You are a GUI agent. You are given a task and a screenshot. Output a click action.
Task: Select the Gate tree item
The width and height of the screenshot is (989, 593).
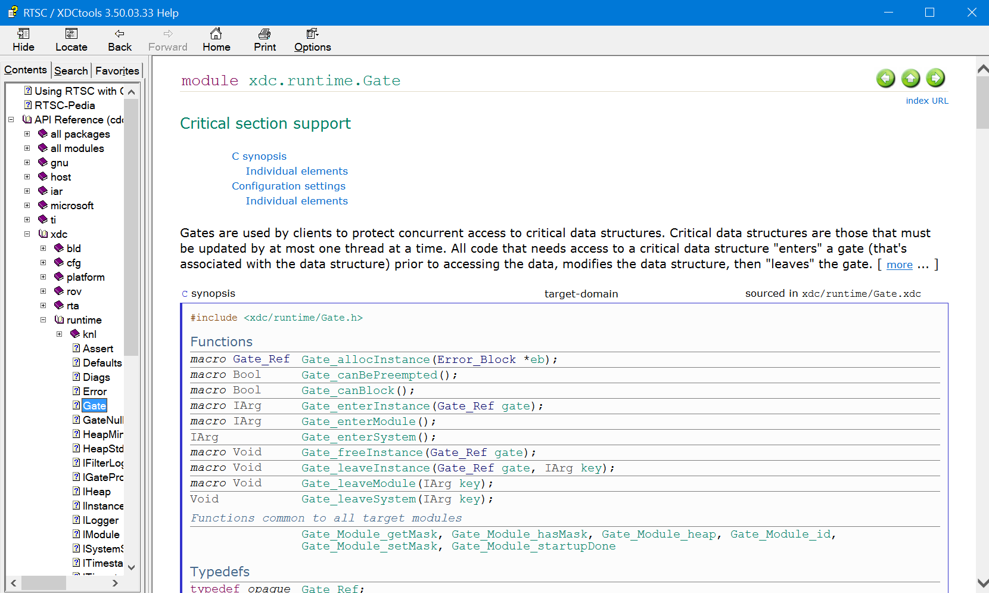(94, 406)
